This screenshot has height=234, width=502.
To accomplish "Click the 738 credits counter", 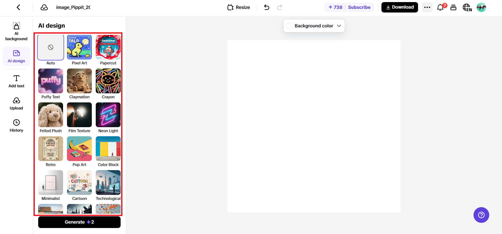I will (335, 7).
